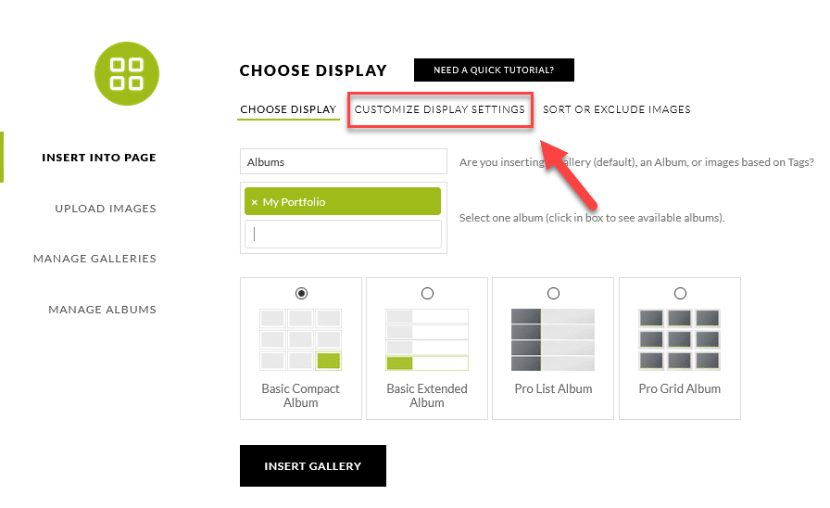Viewport: 830px width, 508px height.
Task: Choose the Pro Grid Album radio button
Action: [680, 294]
